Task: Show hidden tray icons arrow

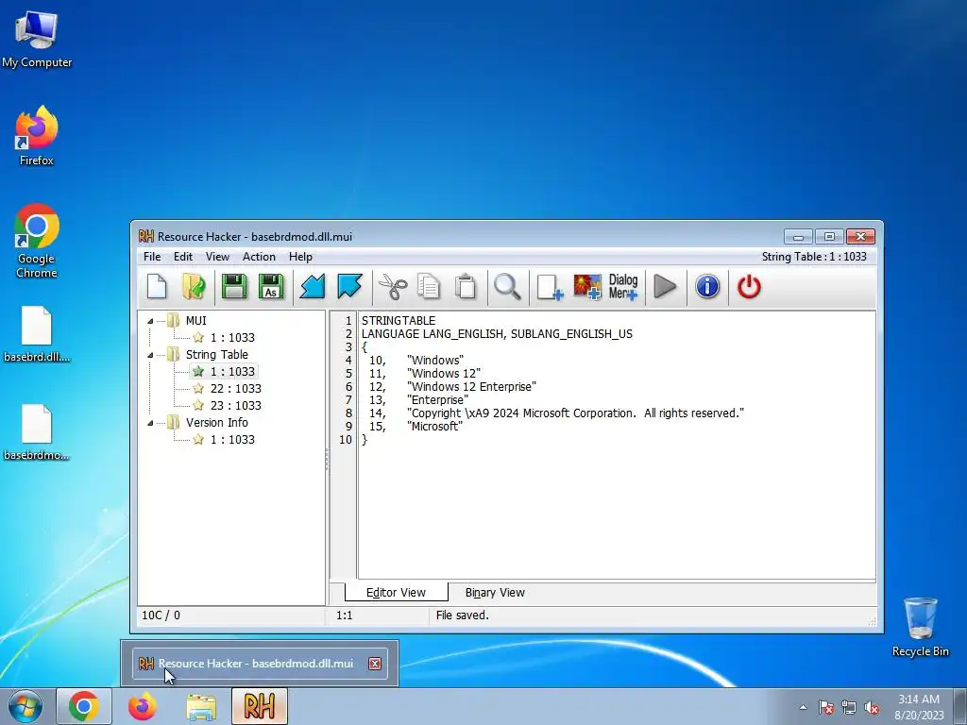Action: point(803,708)
